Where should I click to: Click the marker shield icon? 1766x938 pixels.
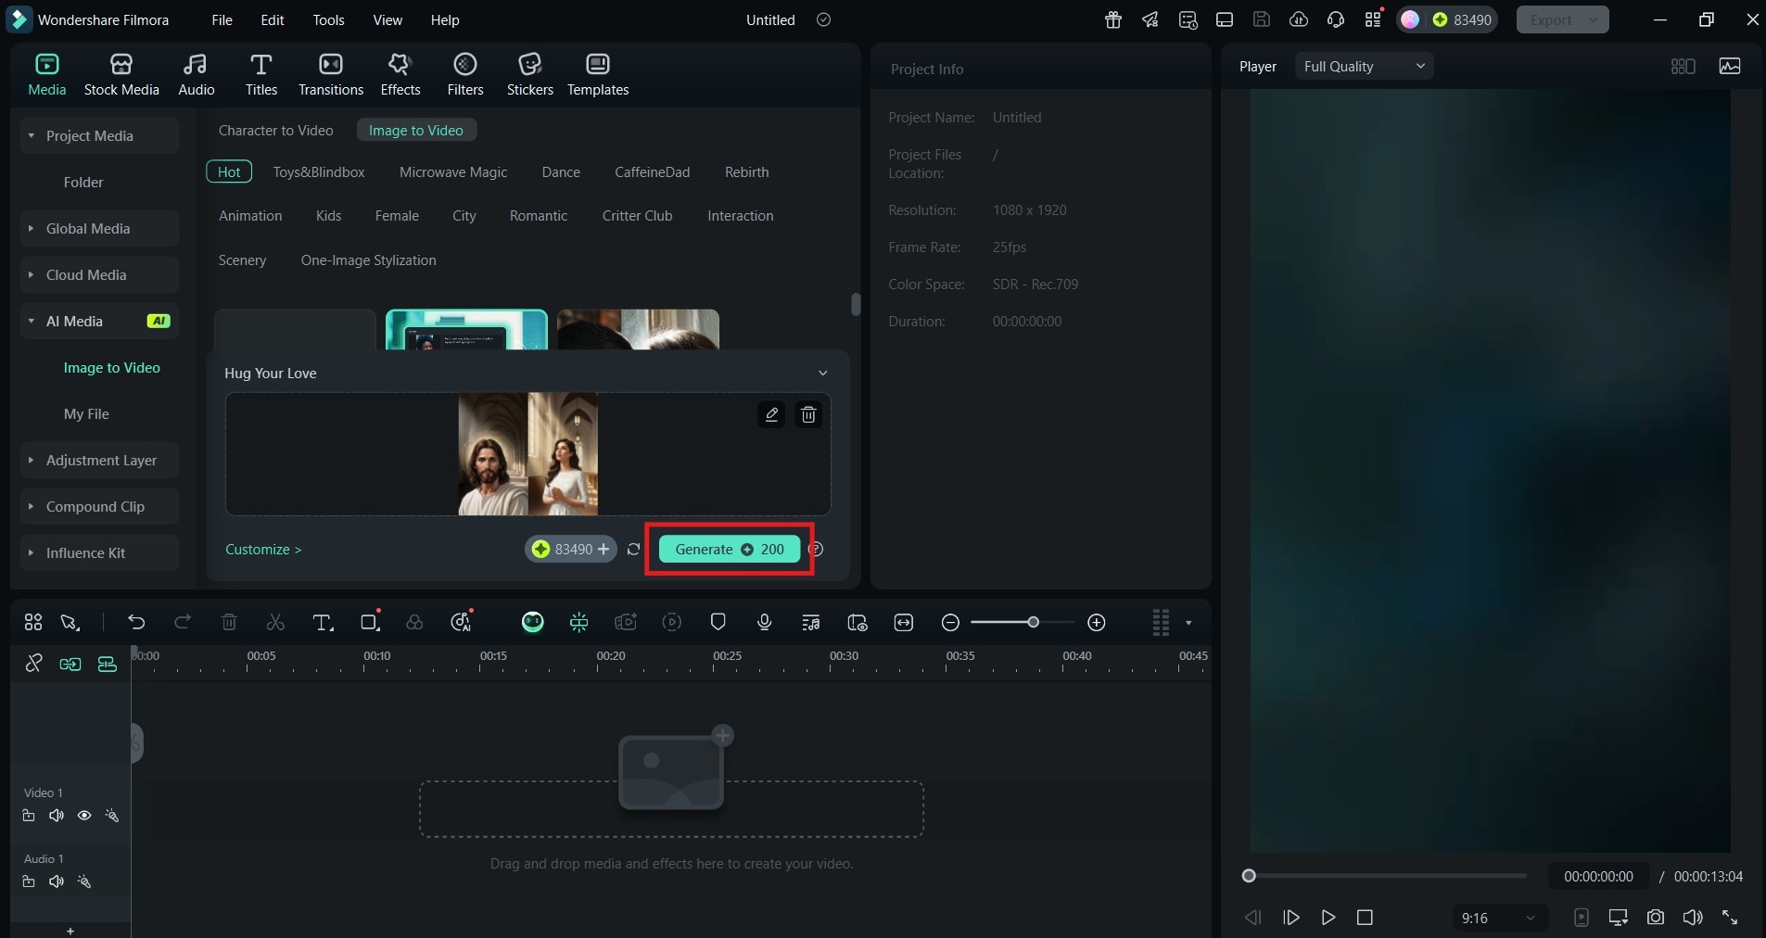click(x=718, y=622)
